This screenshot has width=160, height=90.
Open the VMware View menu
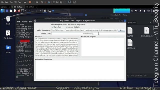click(11, 2)
